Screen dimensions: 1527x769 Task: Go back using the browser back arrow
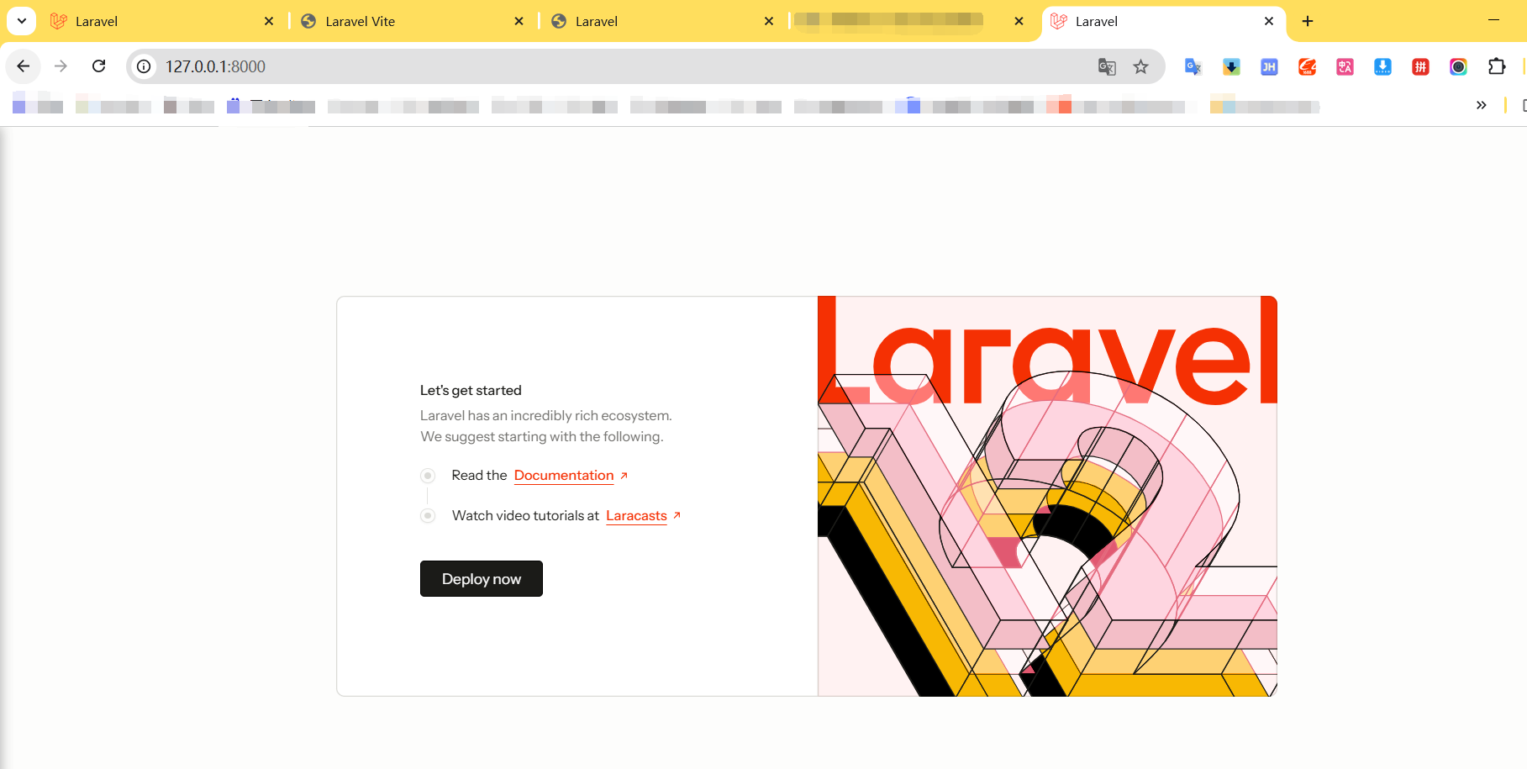[24, 66]
